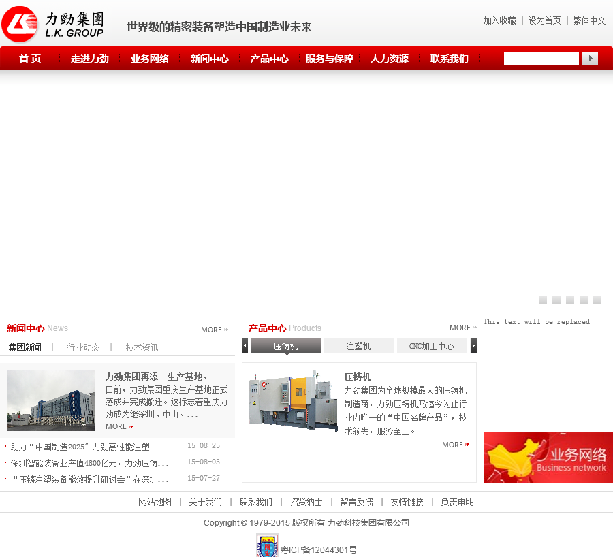Image resolution: width=613 pixels, height=557 pixels.
Task: Open news 深圳智能装备业产值4800亿元 item
Action: pos(89,463)
